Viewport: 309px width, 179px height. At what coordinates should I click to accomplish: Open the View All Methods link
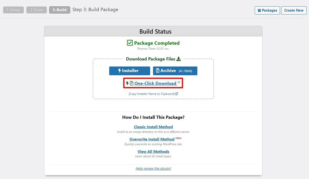[153, 151]
